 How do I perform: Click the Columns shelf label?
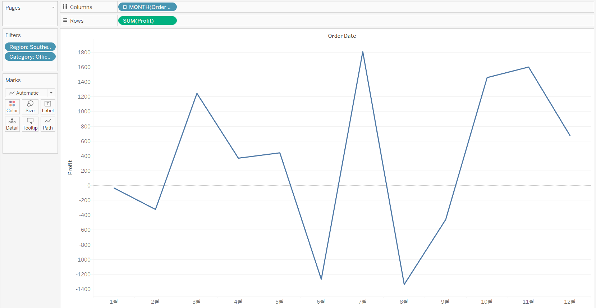coord(81,7)
